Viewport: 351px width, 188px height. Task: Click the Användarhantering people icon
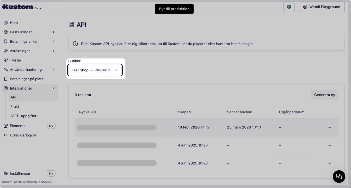[6, 70]
